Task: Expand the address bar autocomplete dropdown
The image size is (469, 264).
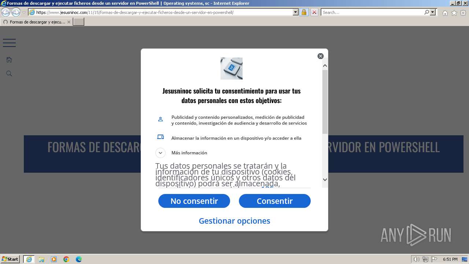Action: 296,12
